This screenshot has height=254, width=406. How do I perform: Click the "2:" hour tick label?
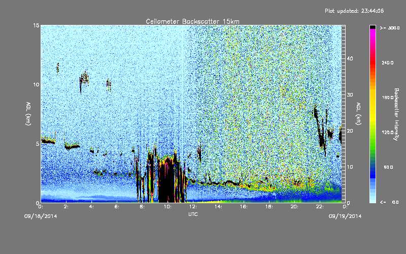[x=66, y=207]
